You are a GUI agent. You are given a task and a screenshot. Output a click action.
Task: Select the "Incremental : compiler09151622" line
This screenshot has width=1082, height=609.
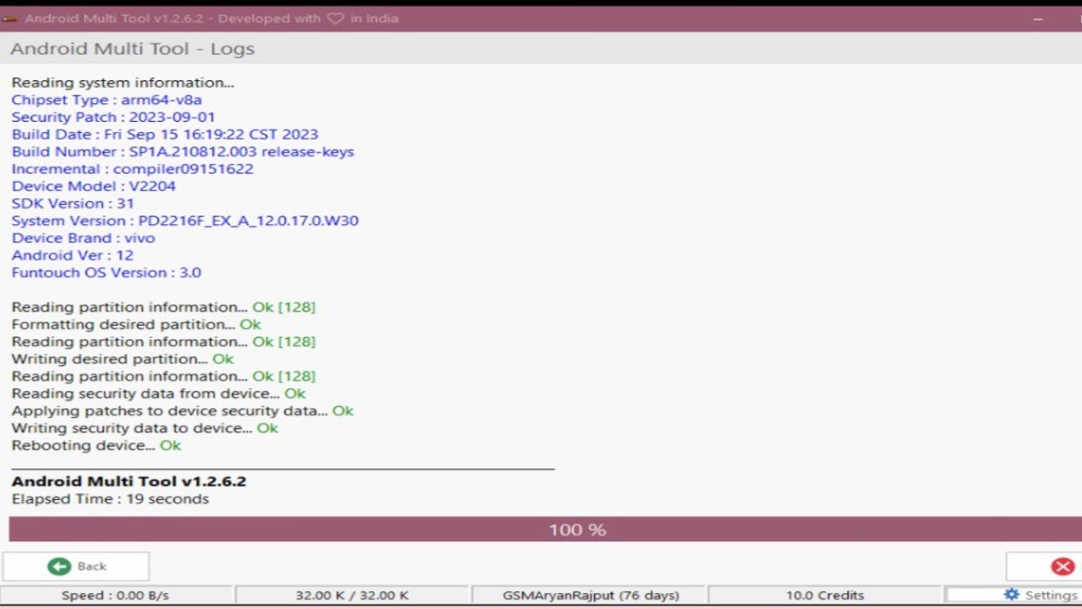click(132, 169)
